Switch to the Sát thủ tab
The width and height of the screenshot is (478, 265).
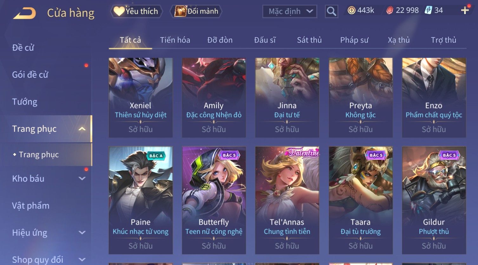(309, 40)
